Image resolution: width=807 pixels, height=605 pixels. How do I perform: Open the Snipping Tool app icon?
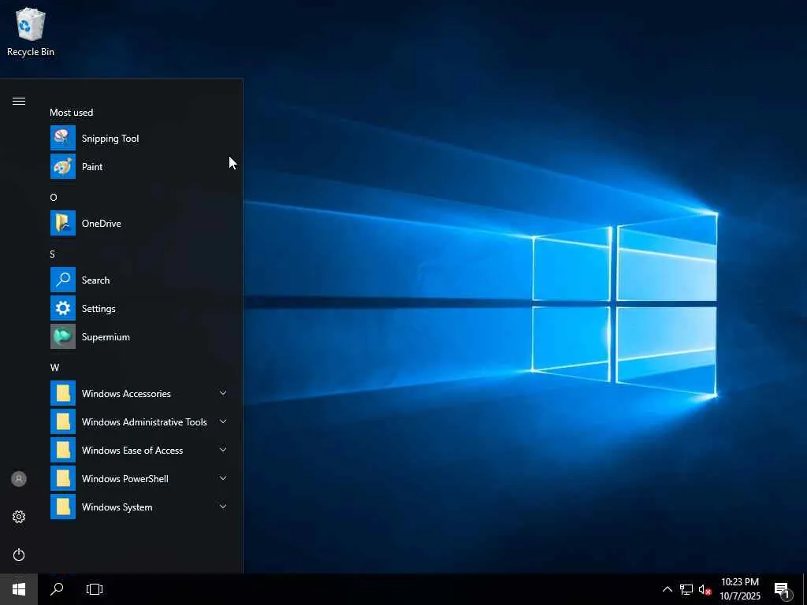(x=63, y=138)
